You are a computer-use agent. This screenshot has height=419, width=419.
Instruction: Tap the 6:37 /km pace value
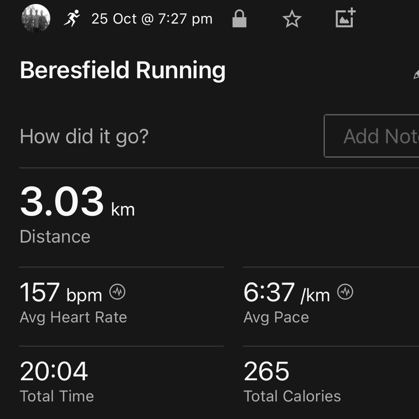coord(286,293)
